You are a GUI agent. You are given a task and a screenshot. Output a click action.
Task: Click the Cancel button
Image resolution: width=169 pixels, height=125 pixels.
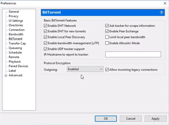point(131,119)
